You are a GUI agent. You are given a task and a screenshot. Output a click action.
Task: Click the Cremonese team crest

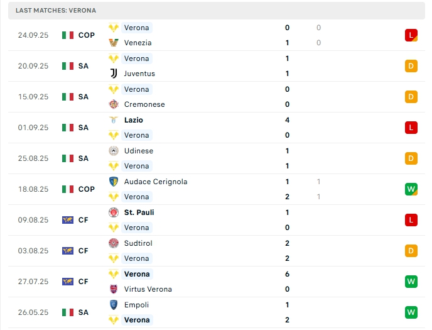click(114, 104)
